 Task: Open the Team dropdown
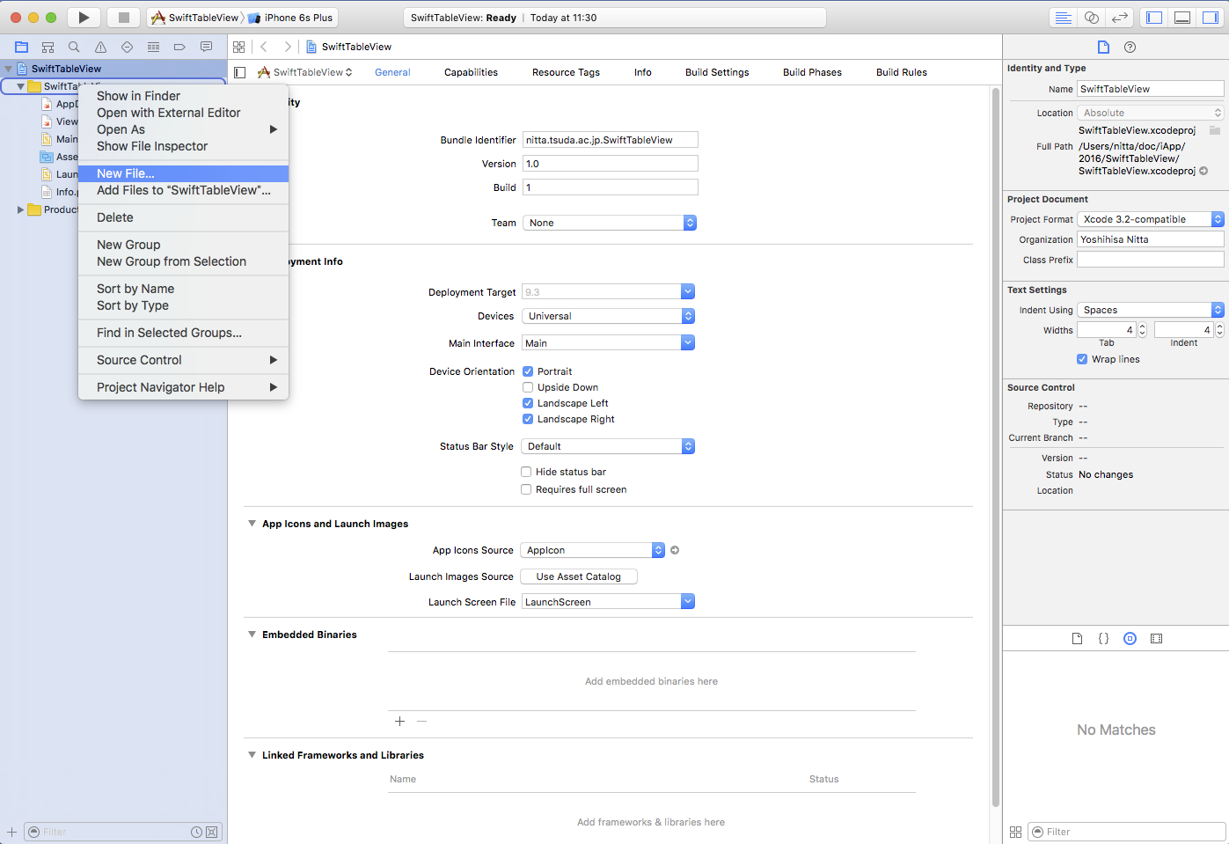tap(609, 223)
